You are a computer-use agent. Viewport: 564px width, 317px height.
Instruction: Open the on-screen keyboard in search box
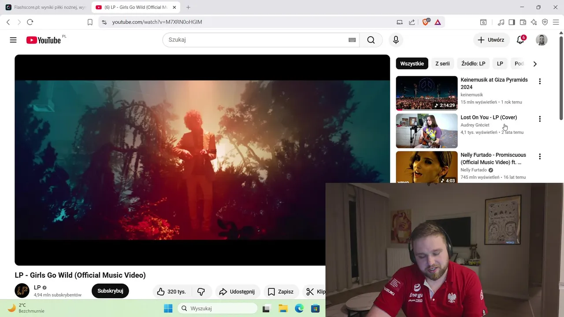point(352,40)
